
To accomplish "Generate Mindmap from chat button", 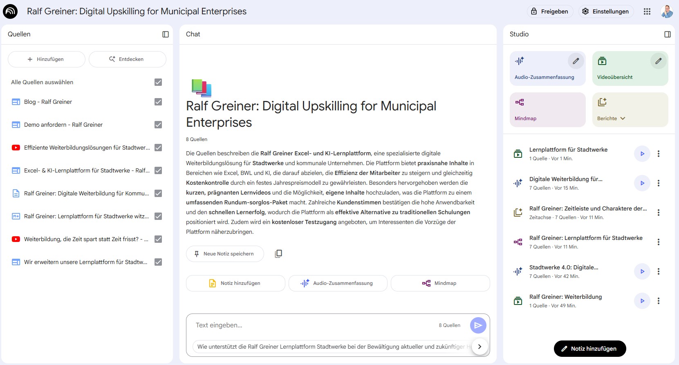I will (x=440, y=283).
